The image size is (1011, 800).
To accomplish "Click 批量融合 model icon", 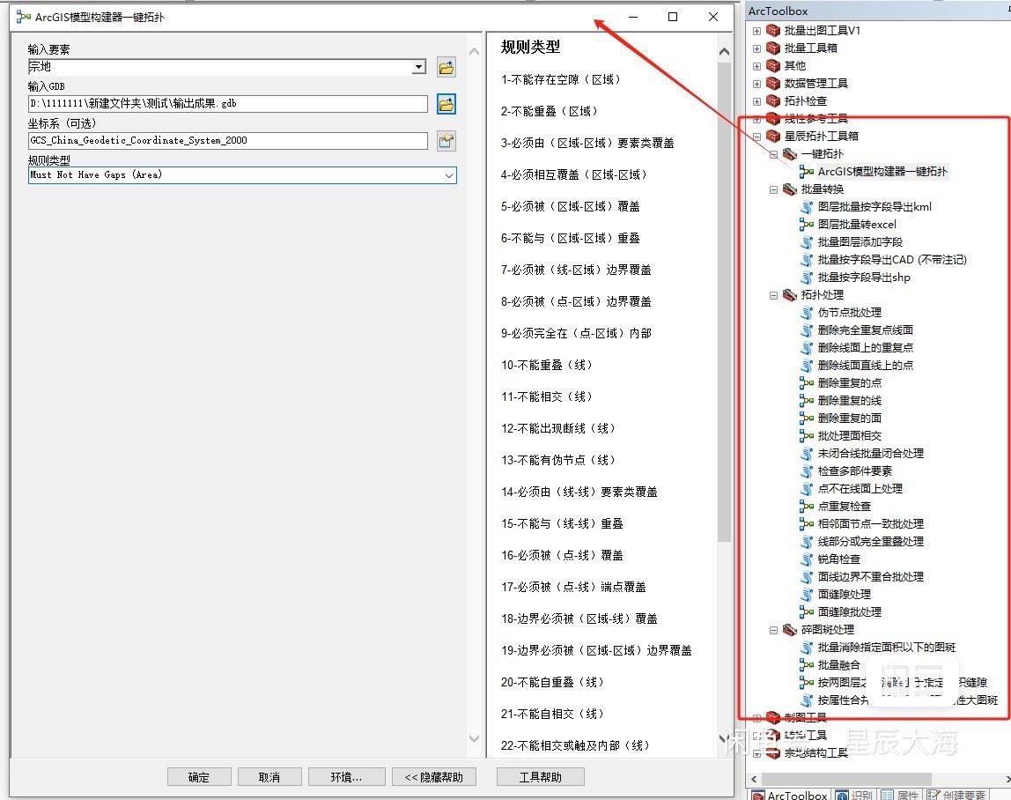I will coord(807,665).
